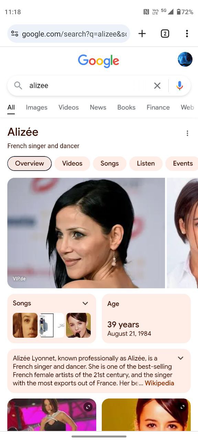Switch to the Videos search tab
This screenshot has height=442, width=198.
click(x=68, y=107)
